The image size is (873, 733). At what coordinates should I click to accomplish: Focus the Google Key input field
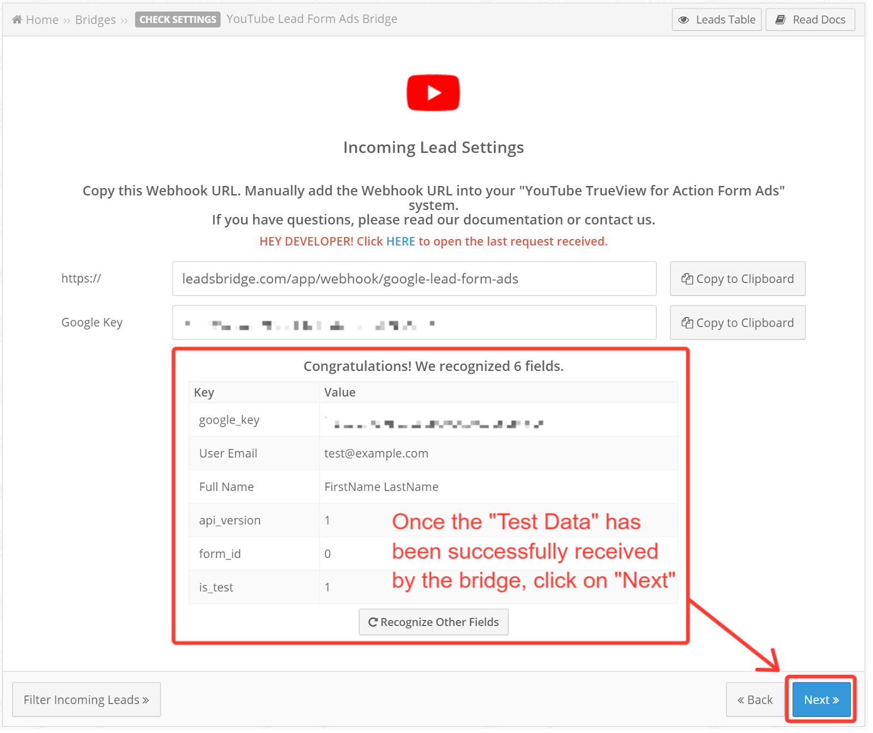pos(414,323)
